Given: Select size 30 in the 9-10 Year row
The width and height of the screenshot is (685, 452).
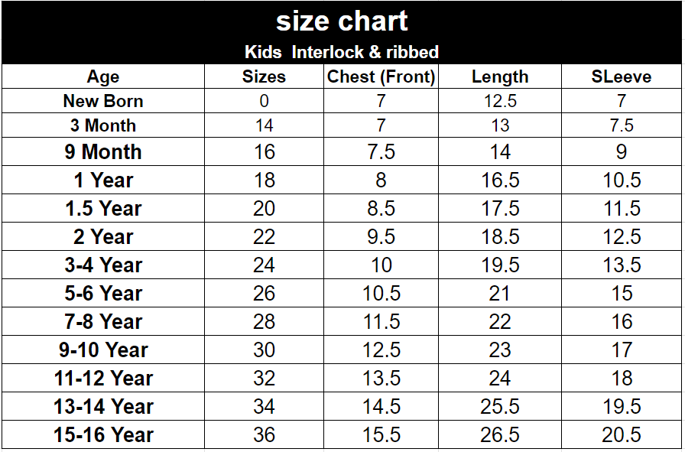Looking at the screenshot, I should point(264,350).
